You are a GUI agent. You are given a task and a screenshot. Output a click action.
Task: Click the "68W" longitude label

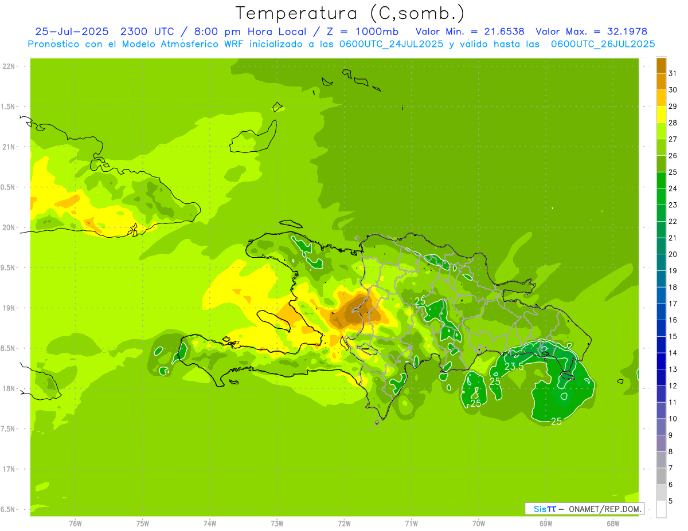[613, 524]
